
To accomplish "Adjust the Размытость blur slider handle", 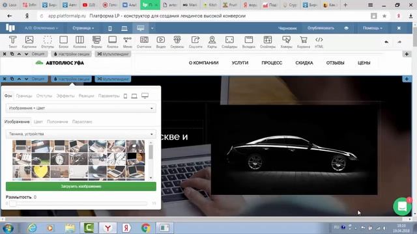I will pyautogui.click(x=12, y=203).
